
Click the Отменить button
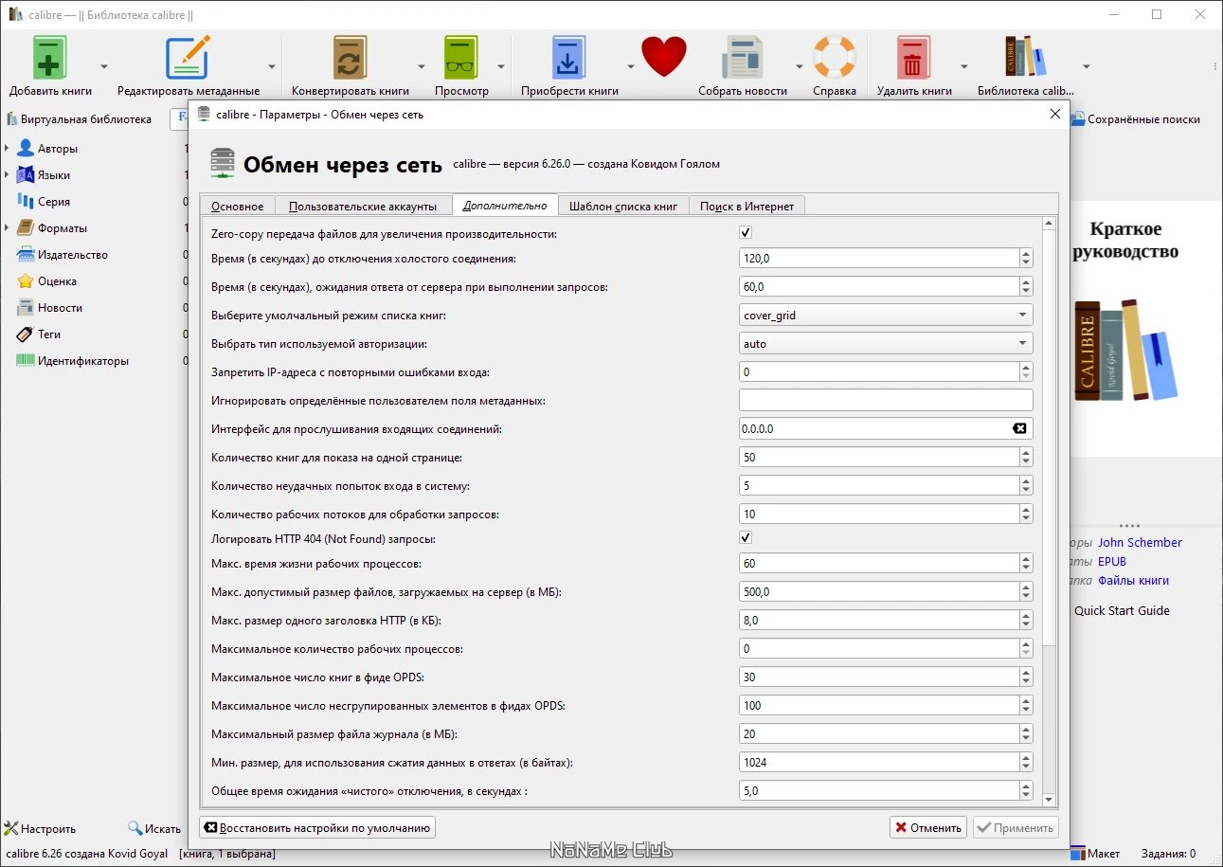pyautogui.click(x=928, y=827)
